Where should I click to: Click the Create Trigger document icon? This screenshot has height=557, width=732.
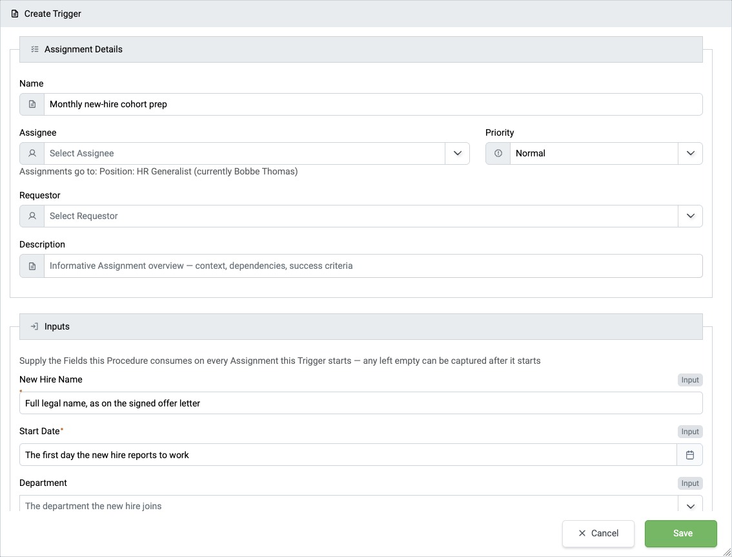pos(15,14)
